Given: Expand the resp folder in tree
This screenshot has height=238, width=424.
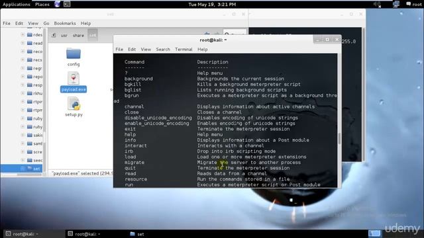Looking at the screenshot, I should click(x=23, y=85).
